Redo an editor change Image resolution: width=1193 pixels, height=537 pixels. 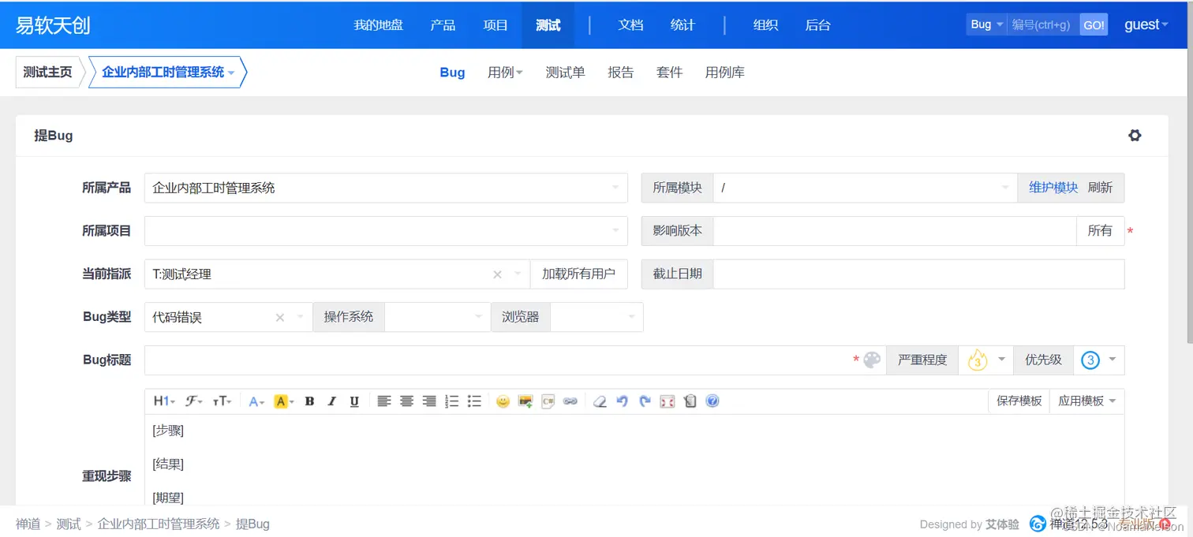click(645, 401)
